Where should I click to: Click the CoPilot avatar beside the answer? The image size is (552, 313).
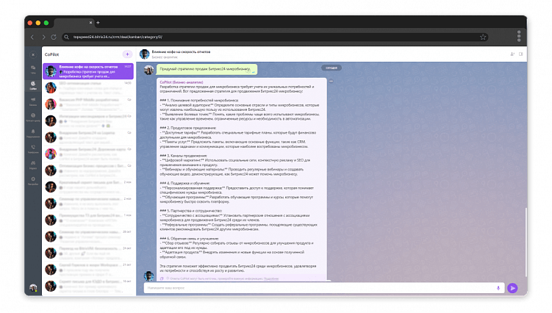coord(149,276)
